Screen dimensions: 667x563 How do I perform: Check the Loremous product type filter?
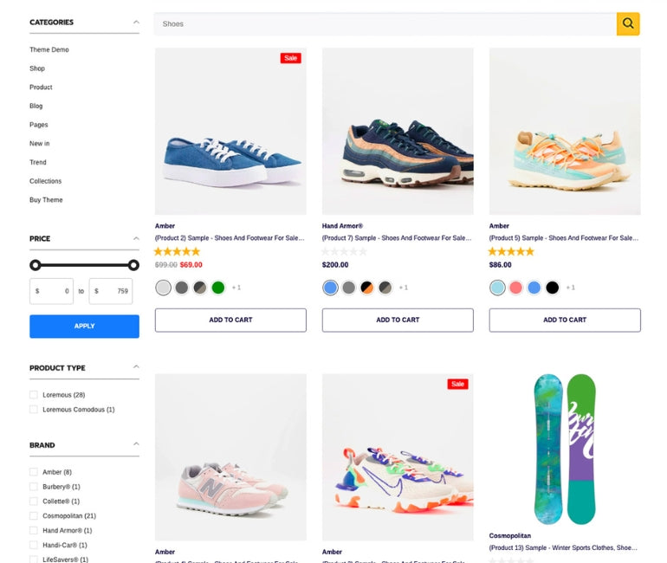[x=34, y=395]
